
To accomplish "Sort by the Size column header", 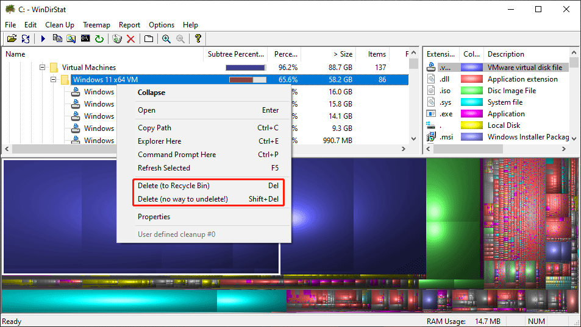I will pyautogui.click(x=328, y=54).
